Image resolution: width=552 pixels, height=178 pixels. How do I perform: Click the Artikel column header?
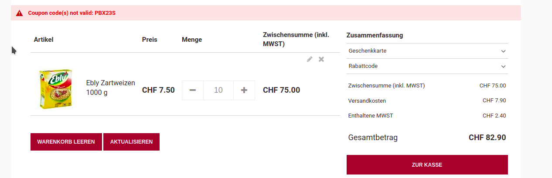(44, 40)
